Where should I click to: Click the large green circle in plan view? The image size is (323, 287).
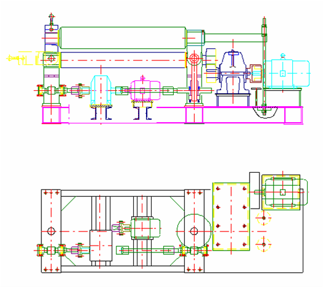[194, 231]
